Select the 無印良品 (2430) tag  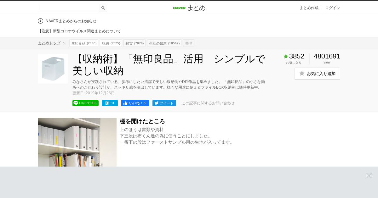point(84,43)
